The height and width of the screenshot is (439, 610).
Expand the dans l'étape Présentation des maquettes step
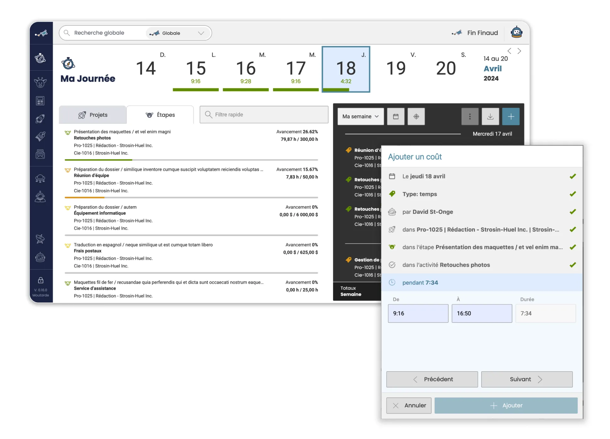coord(482,247)
